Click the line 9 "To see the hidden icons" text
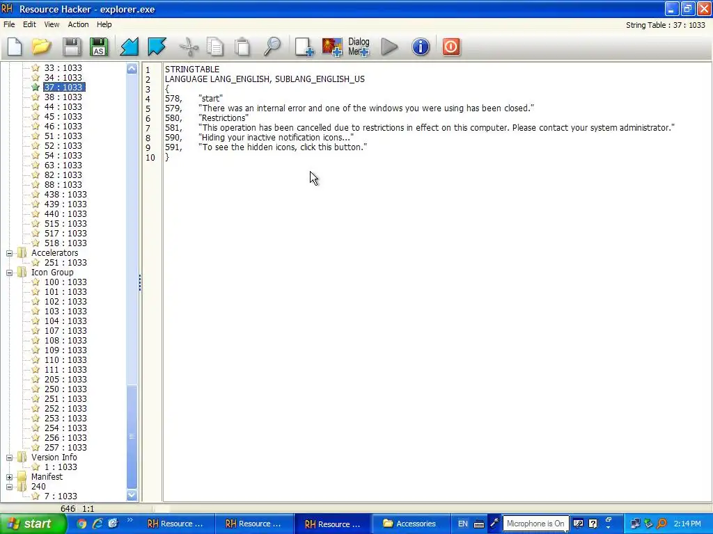Viewport: 713px width, 534px height. 283,147
